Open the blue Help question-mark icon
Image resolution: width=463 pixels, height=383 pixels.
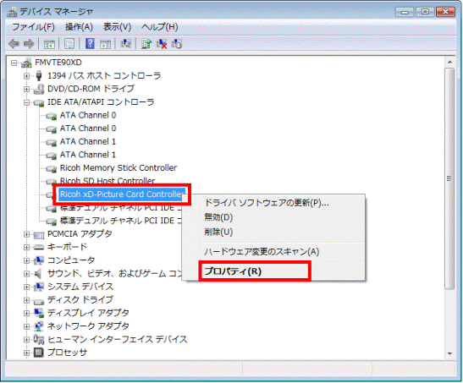90,44
